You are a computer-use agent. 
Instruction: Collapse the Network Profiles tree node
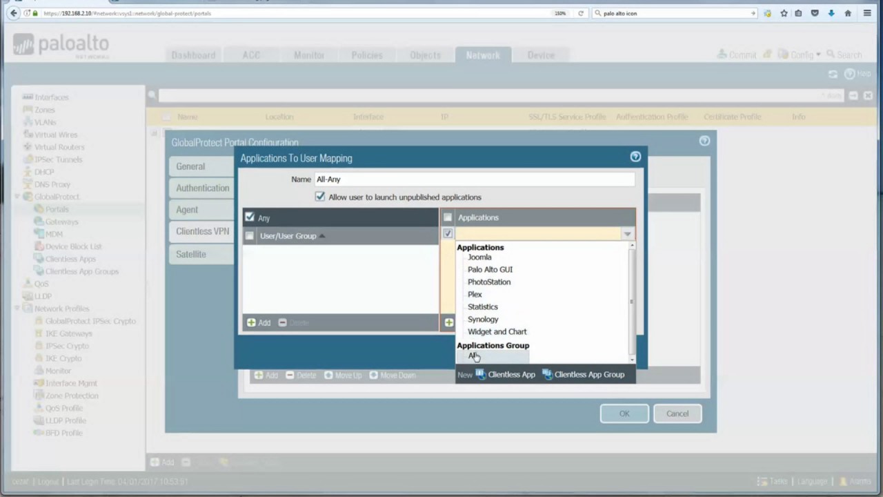[x=17, y=309]
